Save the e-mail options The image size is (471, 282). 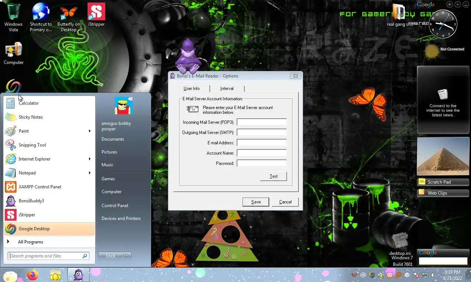[x=256, y=202]
